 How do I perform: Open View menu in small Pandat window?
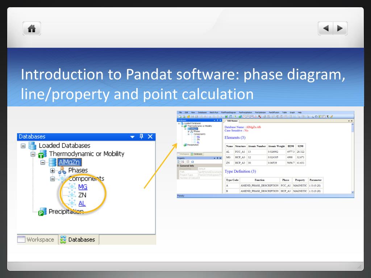(x=193, y=113)
